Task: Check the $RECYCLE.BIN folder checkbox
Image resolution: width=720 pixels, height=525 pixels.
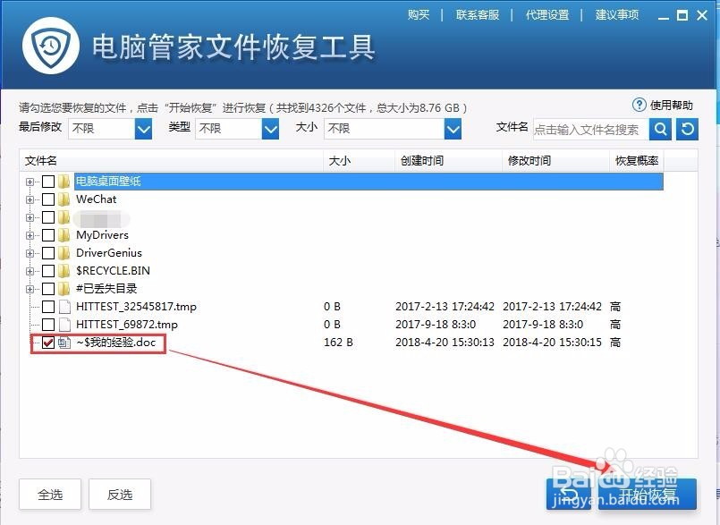Action: coord(48,271)
